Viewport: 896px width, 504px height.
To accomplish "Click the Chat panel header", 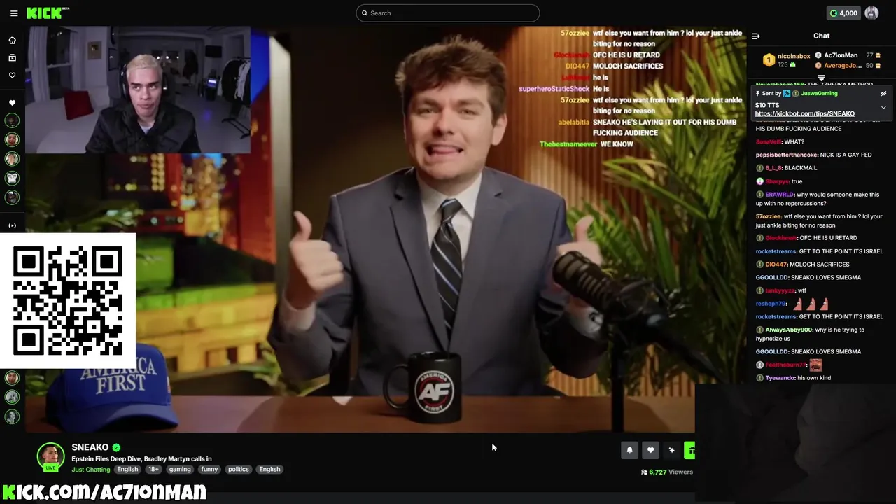I will [x=821, y=36].
